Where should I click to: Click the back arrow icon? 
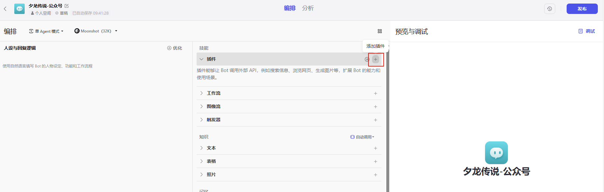(x=5, y=9)
